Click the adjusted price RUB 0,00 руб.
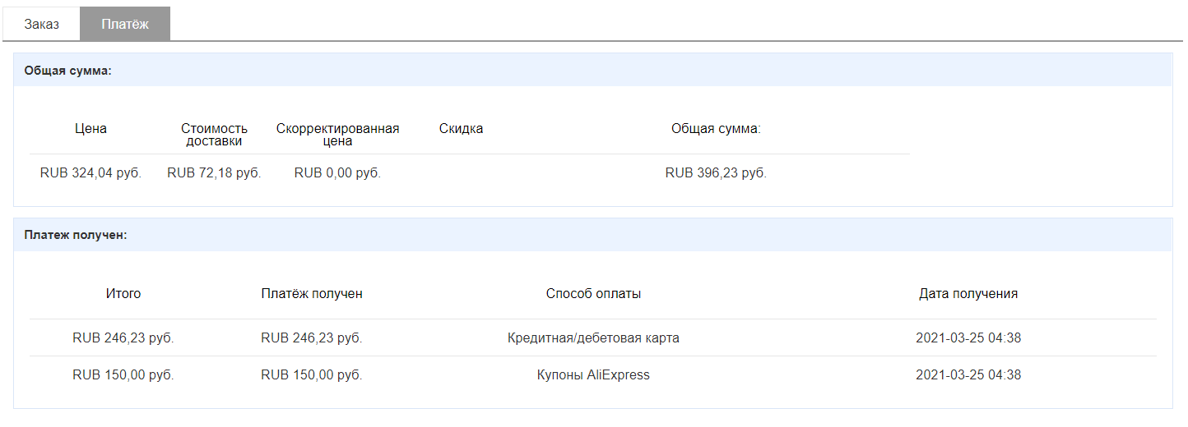 click(337, 173)
